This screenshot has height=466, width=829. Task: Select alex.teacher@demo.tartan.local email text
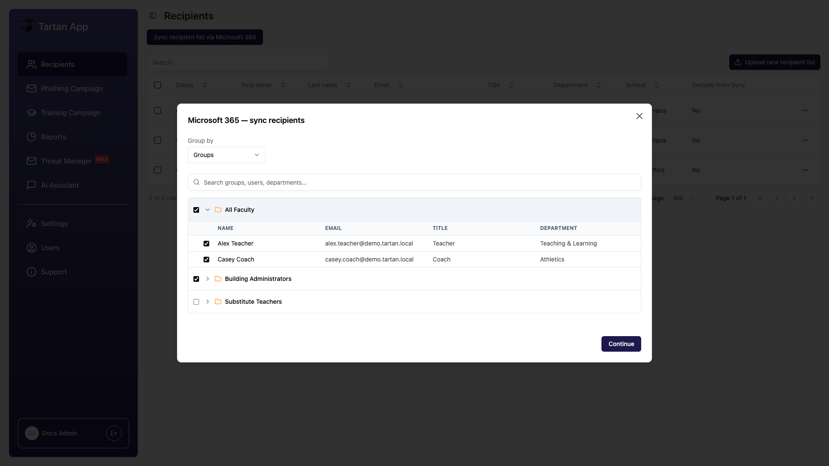pyautogui.click(x=369, y=243)
